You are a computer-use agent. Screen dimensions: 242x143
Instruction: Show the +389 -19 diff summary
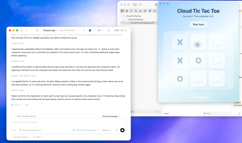tap(118, 30)
